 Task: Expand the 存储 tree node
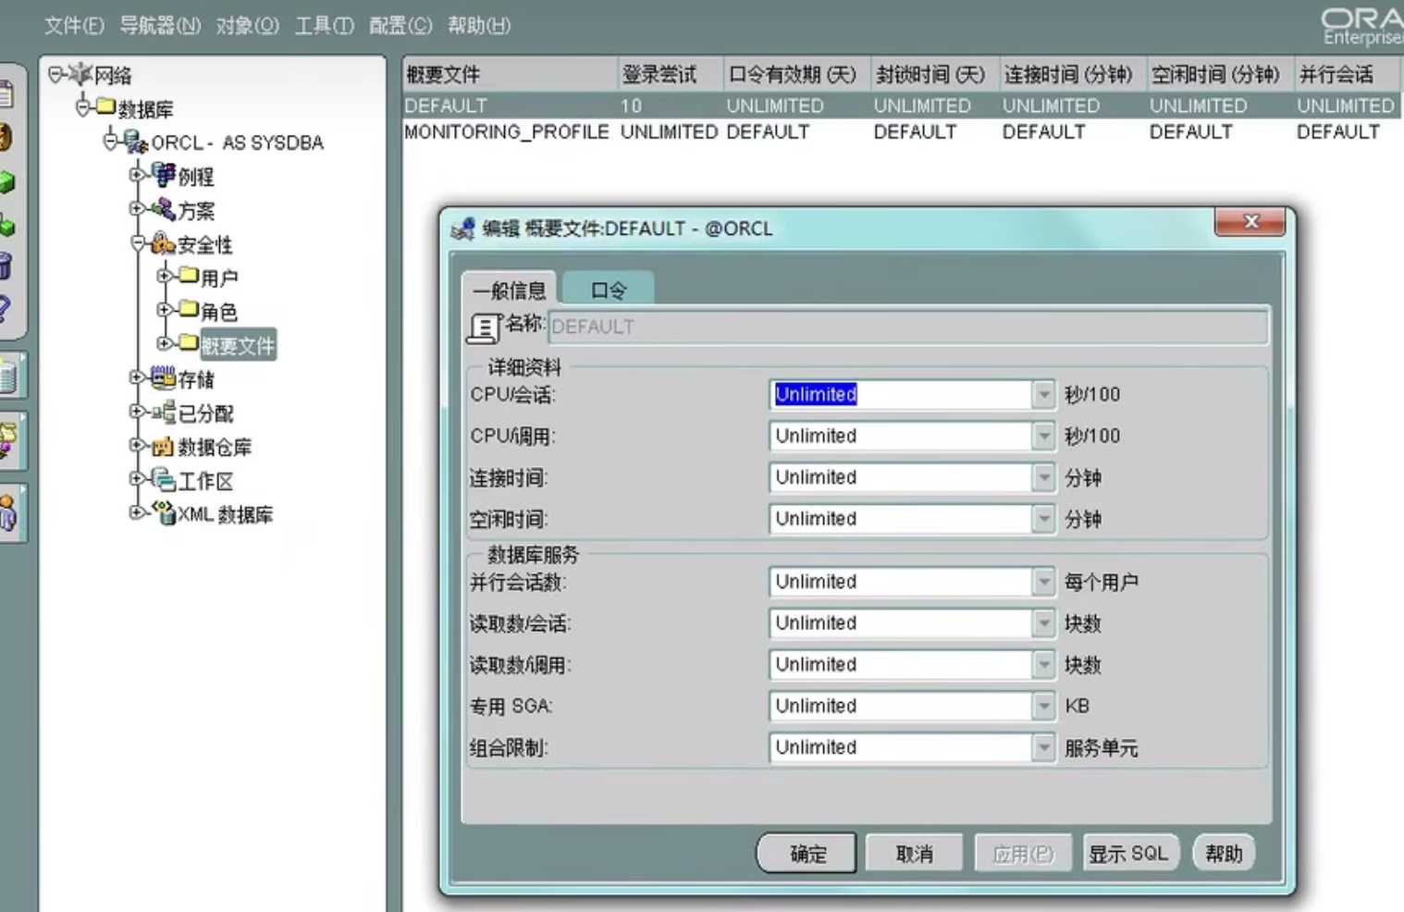tap(137, 377)
